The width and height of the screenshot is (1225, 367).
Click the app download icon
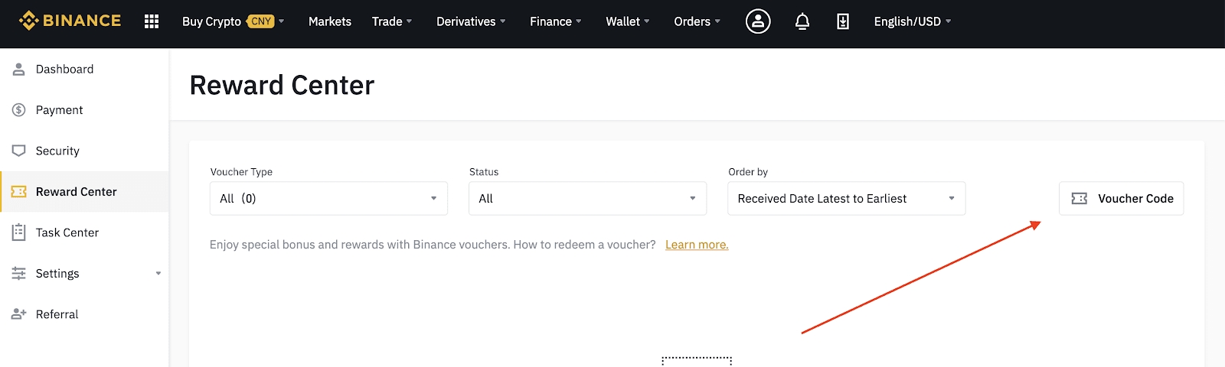click(x=842, y=21)
